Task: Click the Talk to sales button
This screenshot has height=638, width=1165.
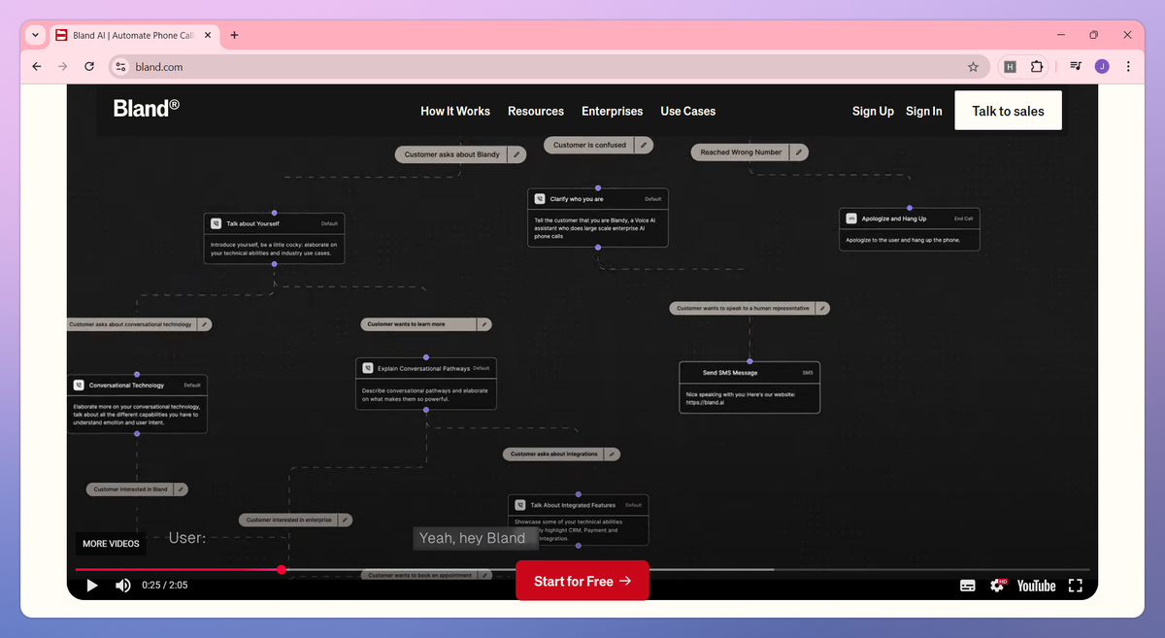Action: (x=1008, y=111)
